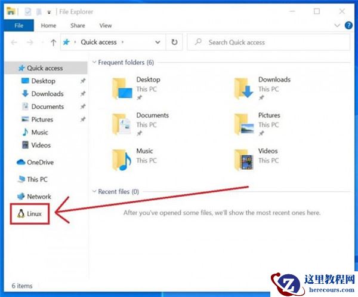This screenshot has height=297, width=358.
Task: Click the Recent files (0) heading
Action: 119,191
